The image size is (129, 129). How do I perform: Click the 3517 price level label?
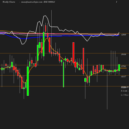point(124,77)
